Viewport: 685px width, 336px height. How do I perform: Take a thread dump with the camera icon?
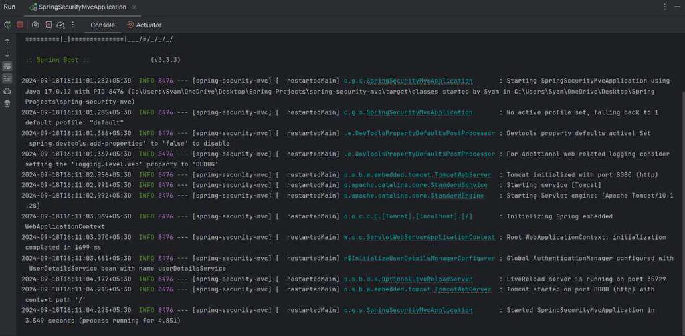pyautogui.click(x=35, y=25)
